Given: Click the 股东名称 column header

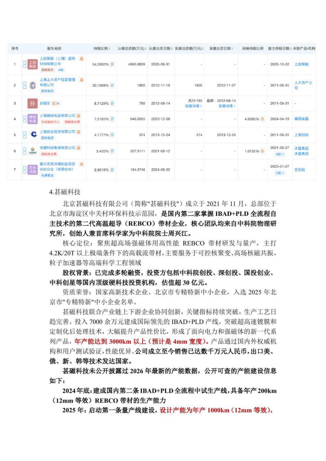Looking at the screenshot, I should tap(54, 48).
